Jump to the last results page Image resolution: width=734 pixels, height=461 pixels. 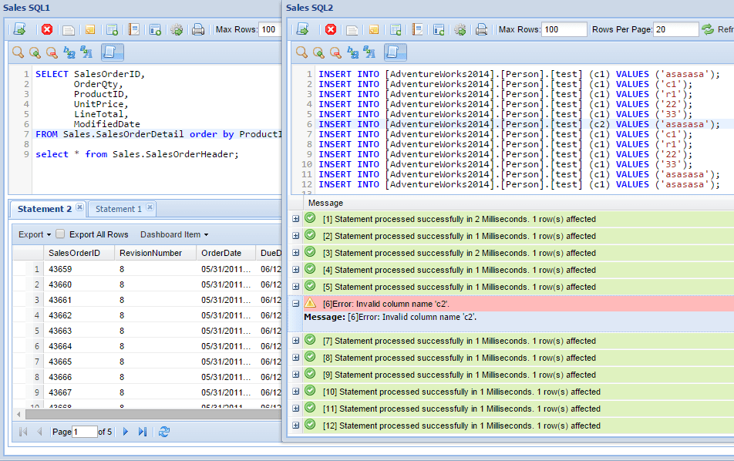click(x=143, y=432)
